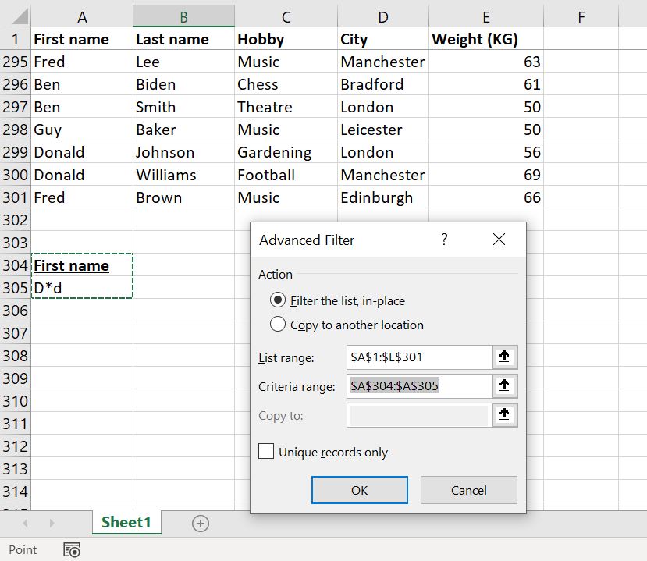Click the Copy to collapse dialog icon

[x=504, y=415]
